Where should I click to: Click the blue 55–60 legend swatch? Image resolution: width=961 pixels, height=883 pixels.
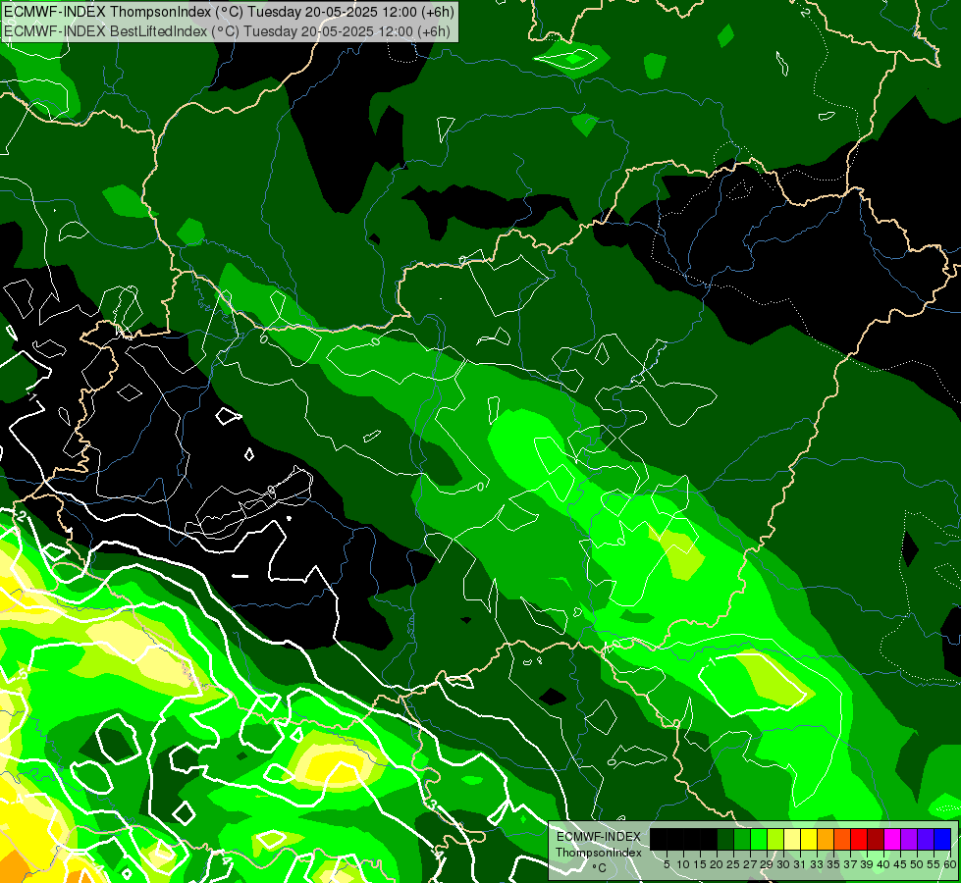point(942,839)
